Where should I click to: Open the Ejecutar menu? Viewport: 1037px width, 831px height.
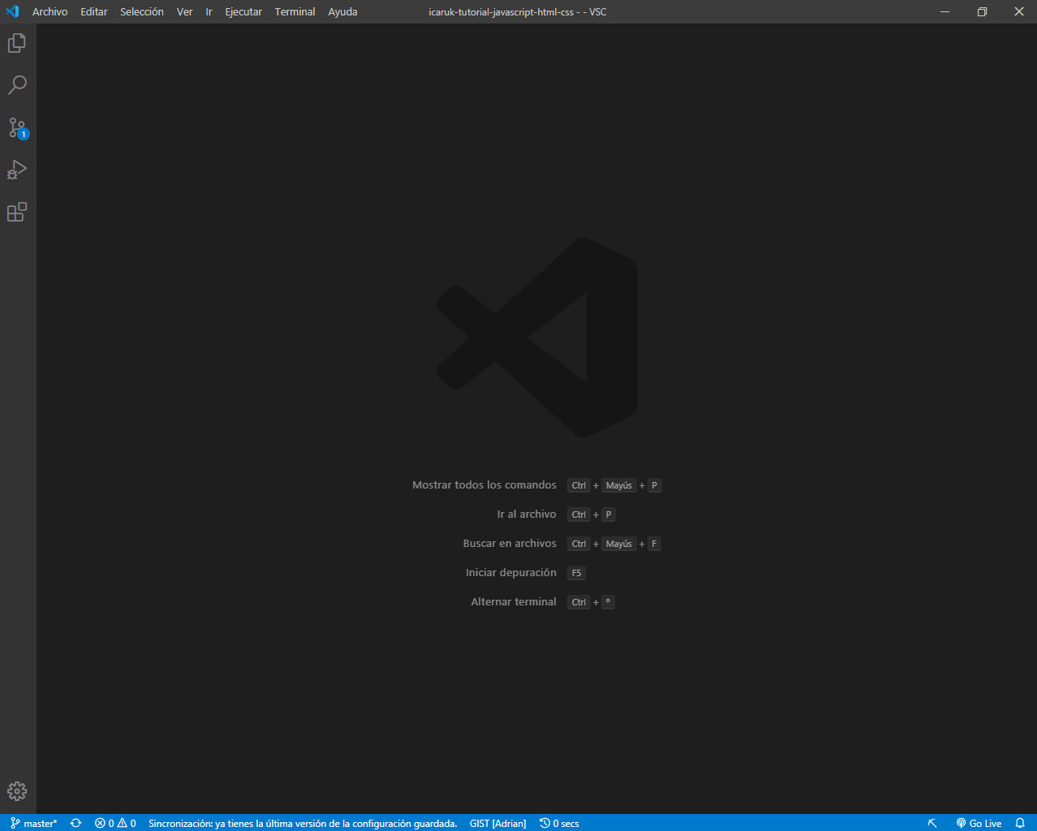pos(243,11)
